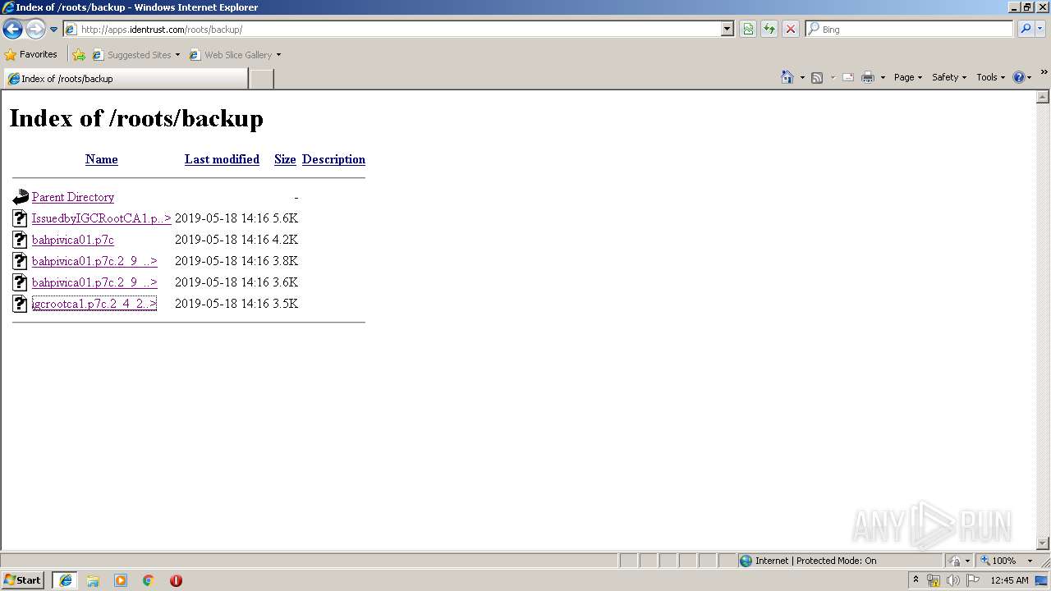Click the Compatibility View icon
Viewport: 1051px width, 591px height.
click(748, 30)
